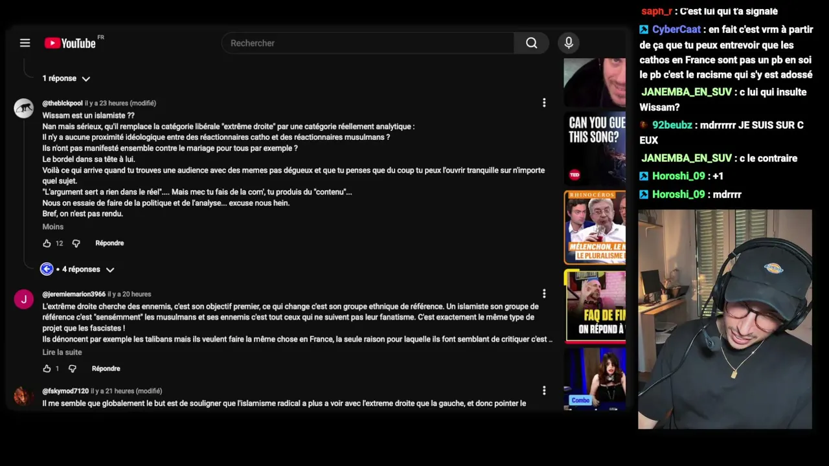Open options menu on @jeremiemarion3966 comment

pyautogui.click(x=544, y=294)
